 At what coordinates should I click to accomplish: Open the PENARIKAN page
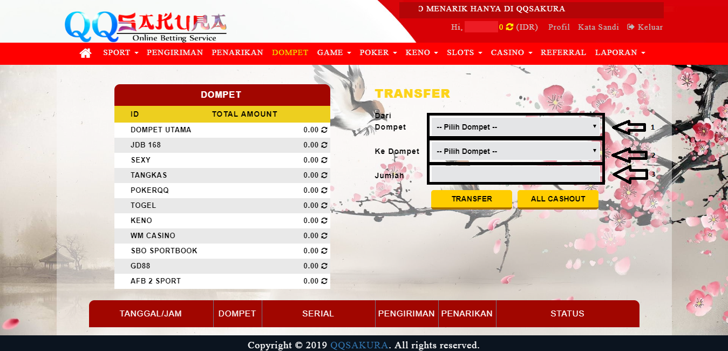[x=237, y=53]
